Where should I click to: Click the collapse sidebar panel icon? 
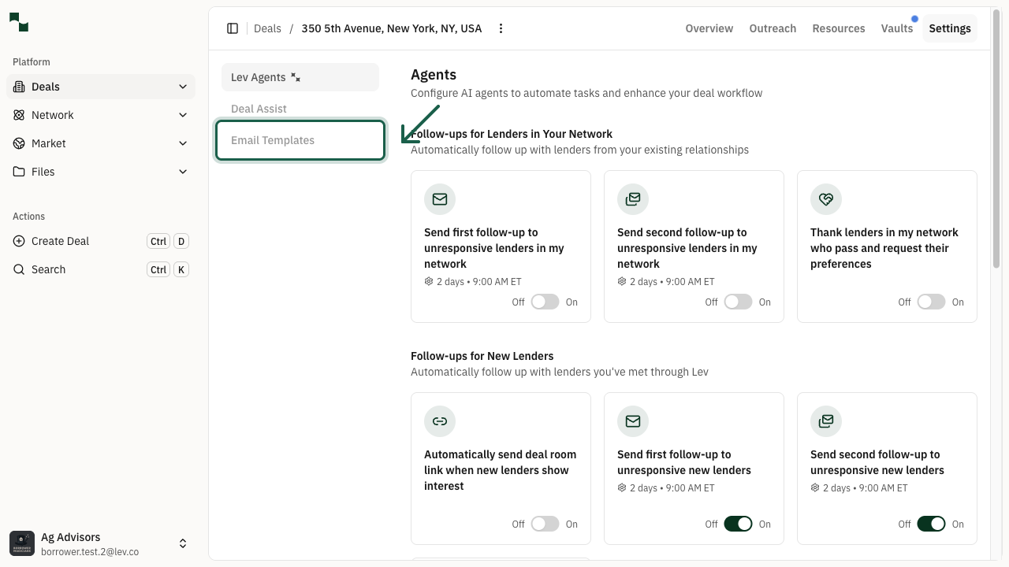[x=233, y=28]
